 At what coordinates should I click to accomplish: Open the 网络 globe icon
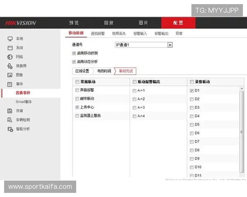(10, 57)
